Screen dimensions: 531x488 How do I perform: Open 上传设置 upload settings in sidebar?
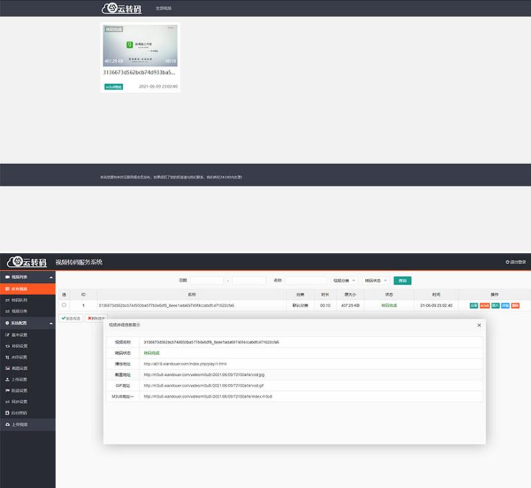click(20, 379)
